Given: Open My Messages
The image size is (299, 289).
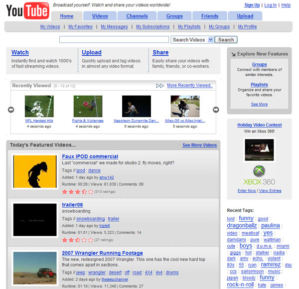Looking at the screenshot, I should (x=114, y=27).
